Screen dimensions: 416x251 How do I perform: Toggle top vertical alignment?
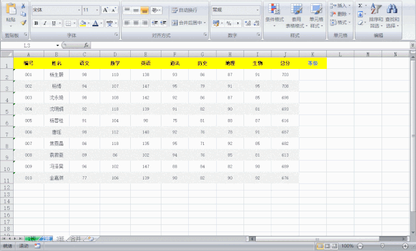128,10
